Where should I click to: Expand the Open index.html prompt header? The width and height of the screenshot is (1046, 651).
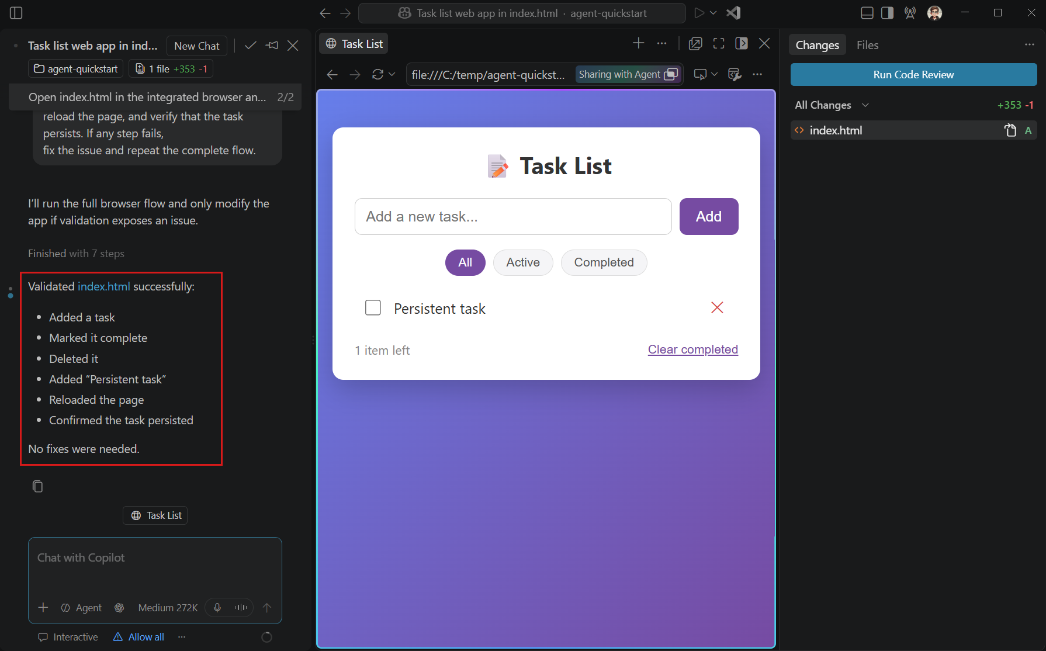click(155, 97)
